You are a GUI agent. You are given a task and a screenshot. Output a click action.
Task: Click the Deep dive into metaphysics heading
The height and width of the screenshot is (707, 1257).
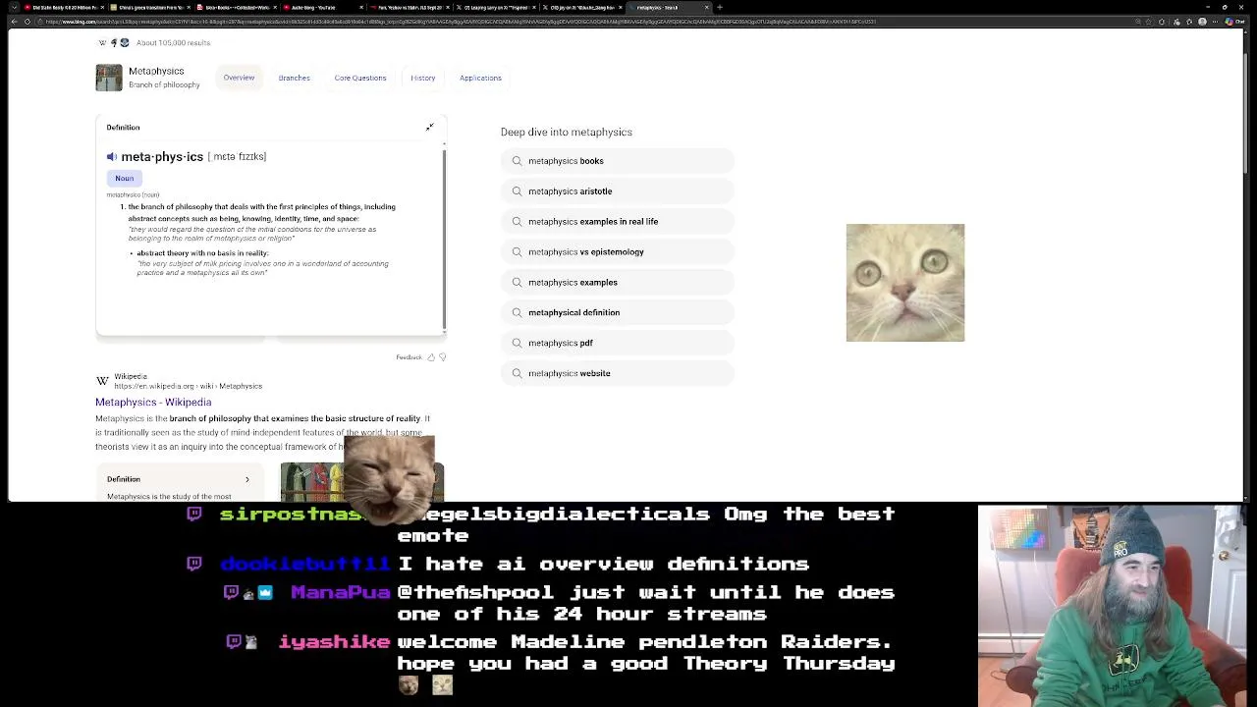pyautogui.click(x=567, y=132)
